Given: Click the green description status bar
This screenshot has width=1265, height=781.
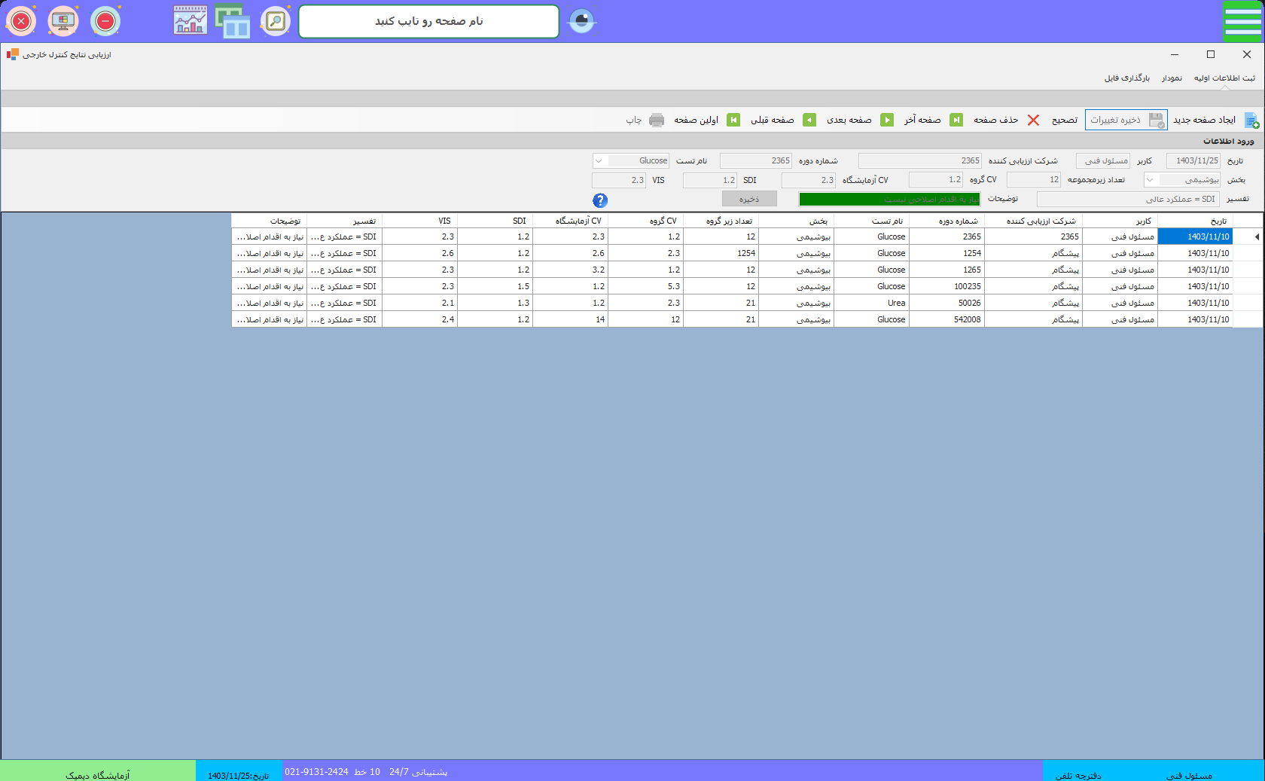Looking at the screenshot, I should tap(889, 200).
